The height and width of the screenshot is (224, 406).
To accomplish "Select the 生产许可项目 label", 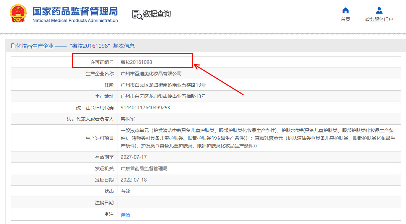I will pyautogui.click(x=100, y=138).
